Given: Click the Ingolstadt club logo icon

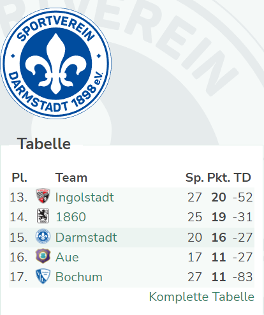Looking at the screenshot, I should click(43, 196).
